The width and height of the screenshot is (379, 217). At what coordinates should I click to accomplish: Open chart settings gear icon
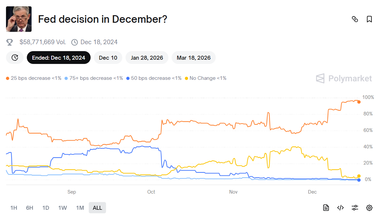coord(369,207)
